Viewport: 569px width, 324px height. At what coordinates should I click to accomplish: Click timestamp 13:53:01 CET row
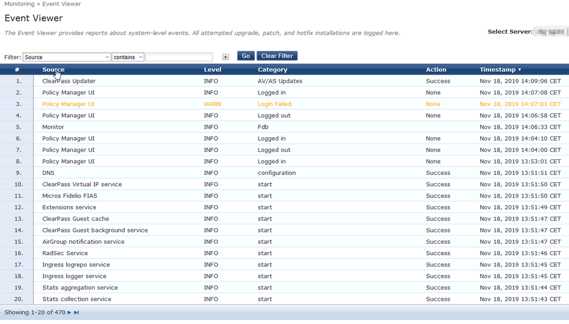(520, 162)
